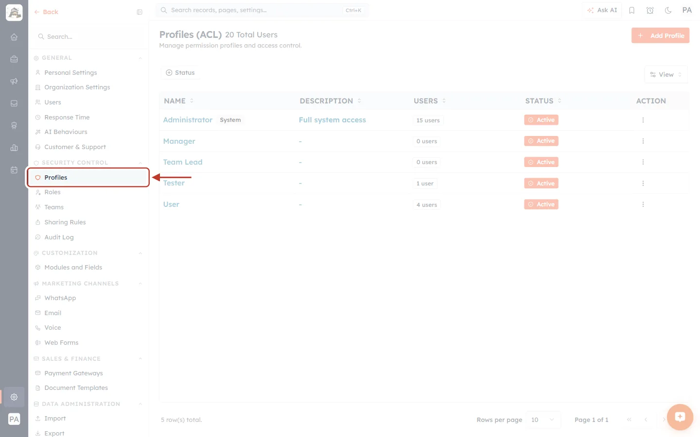Click the Back link

46,12
